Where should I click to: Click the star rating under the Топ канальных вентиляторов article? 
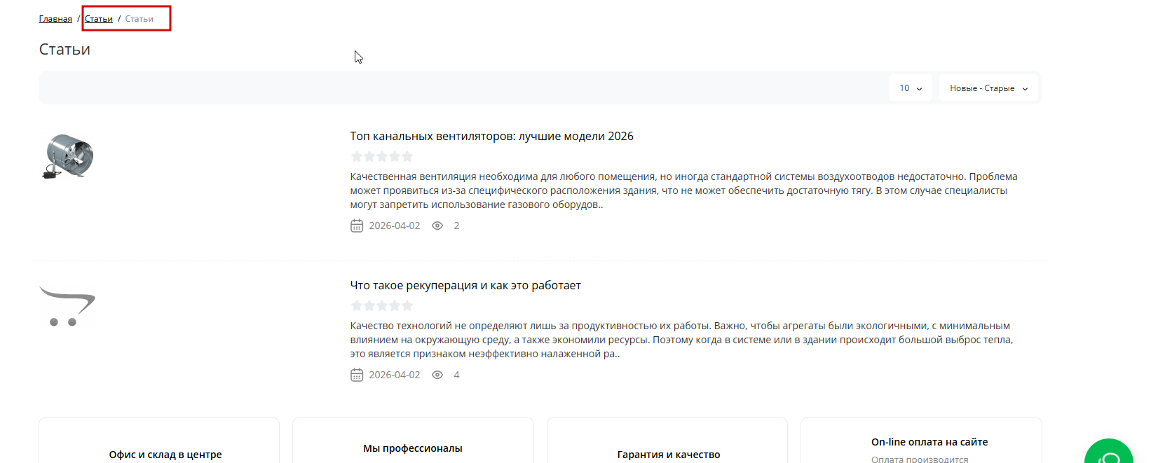(x=381, y=156)
